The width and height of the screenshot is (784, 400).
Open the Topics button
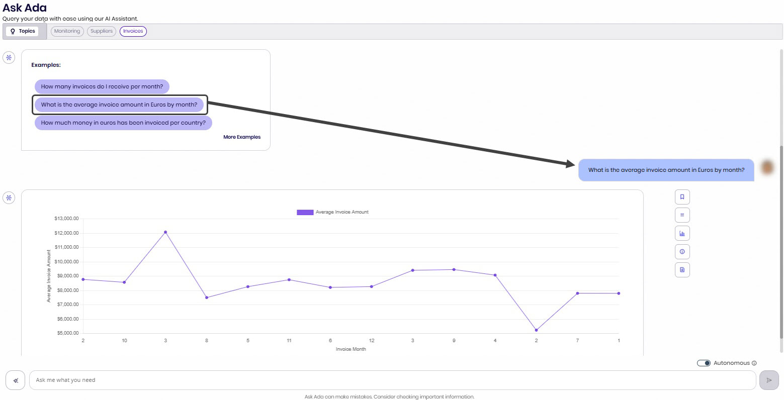click(x=24, y=31)
